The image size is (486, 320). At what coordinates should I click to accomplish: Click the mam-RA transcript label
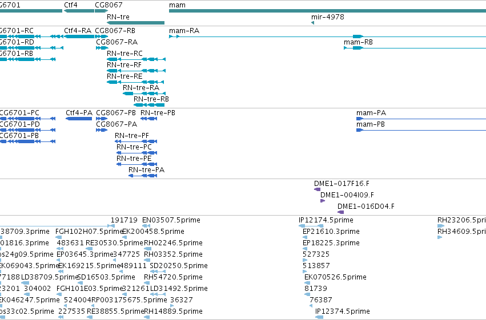click(x=184, y=31)
